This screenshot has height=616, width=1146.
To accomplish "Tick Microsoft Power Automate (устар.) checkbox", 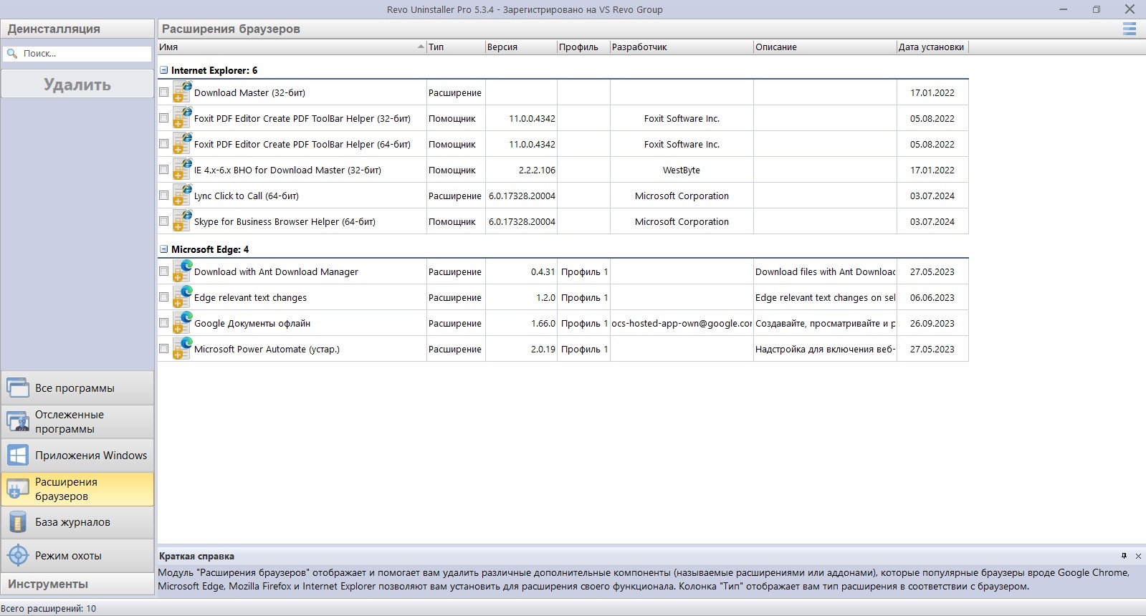I will pyautogui.click(x=164, y=349).
